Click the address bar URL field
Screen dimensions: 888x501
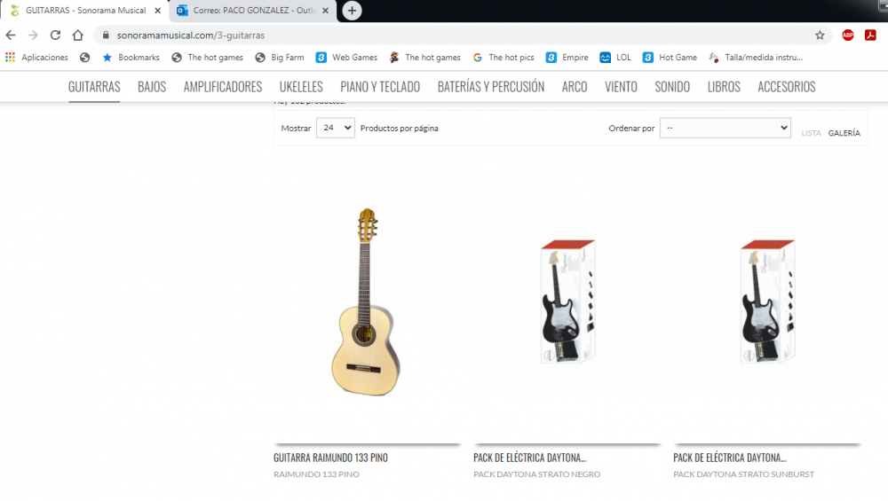click(x=453, y=35)
